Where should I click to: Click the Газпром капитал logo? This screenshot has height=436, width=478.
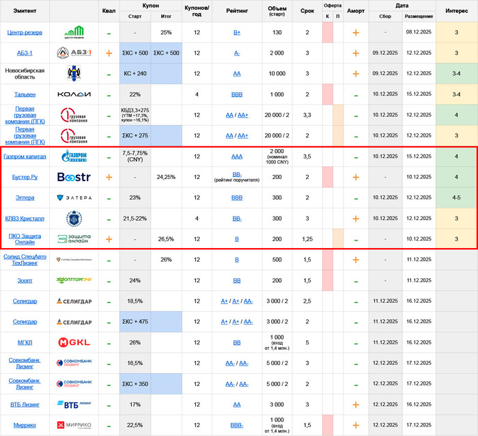click(x=73, y=156)
